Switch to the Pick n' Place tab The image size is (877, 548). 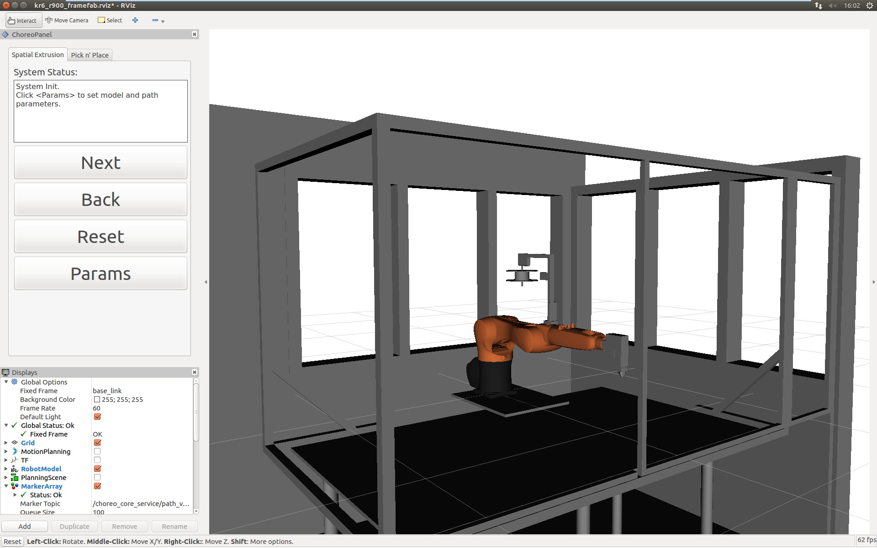(x=90, y=55)
